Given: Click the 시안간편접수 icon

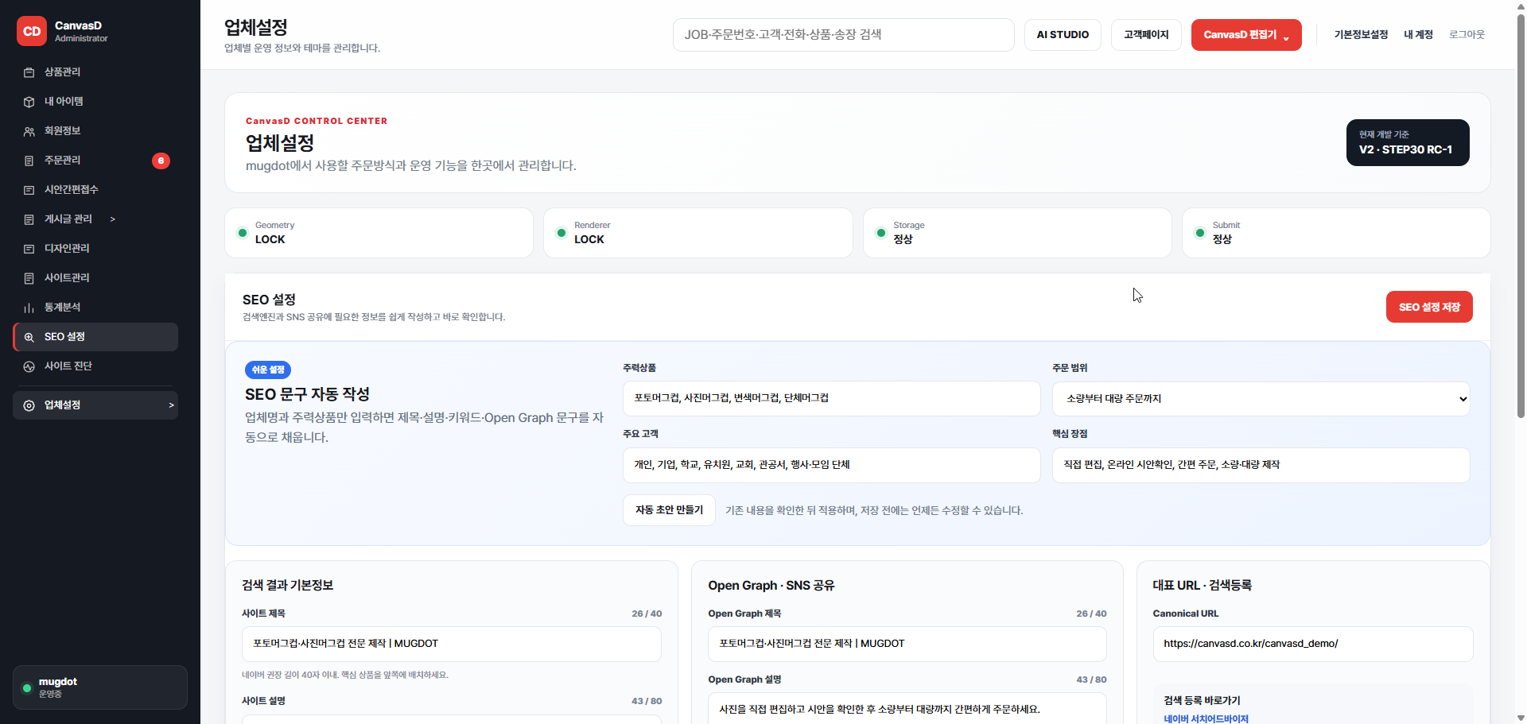Looking at the screenshot, I should [29, 190].
